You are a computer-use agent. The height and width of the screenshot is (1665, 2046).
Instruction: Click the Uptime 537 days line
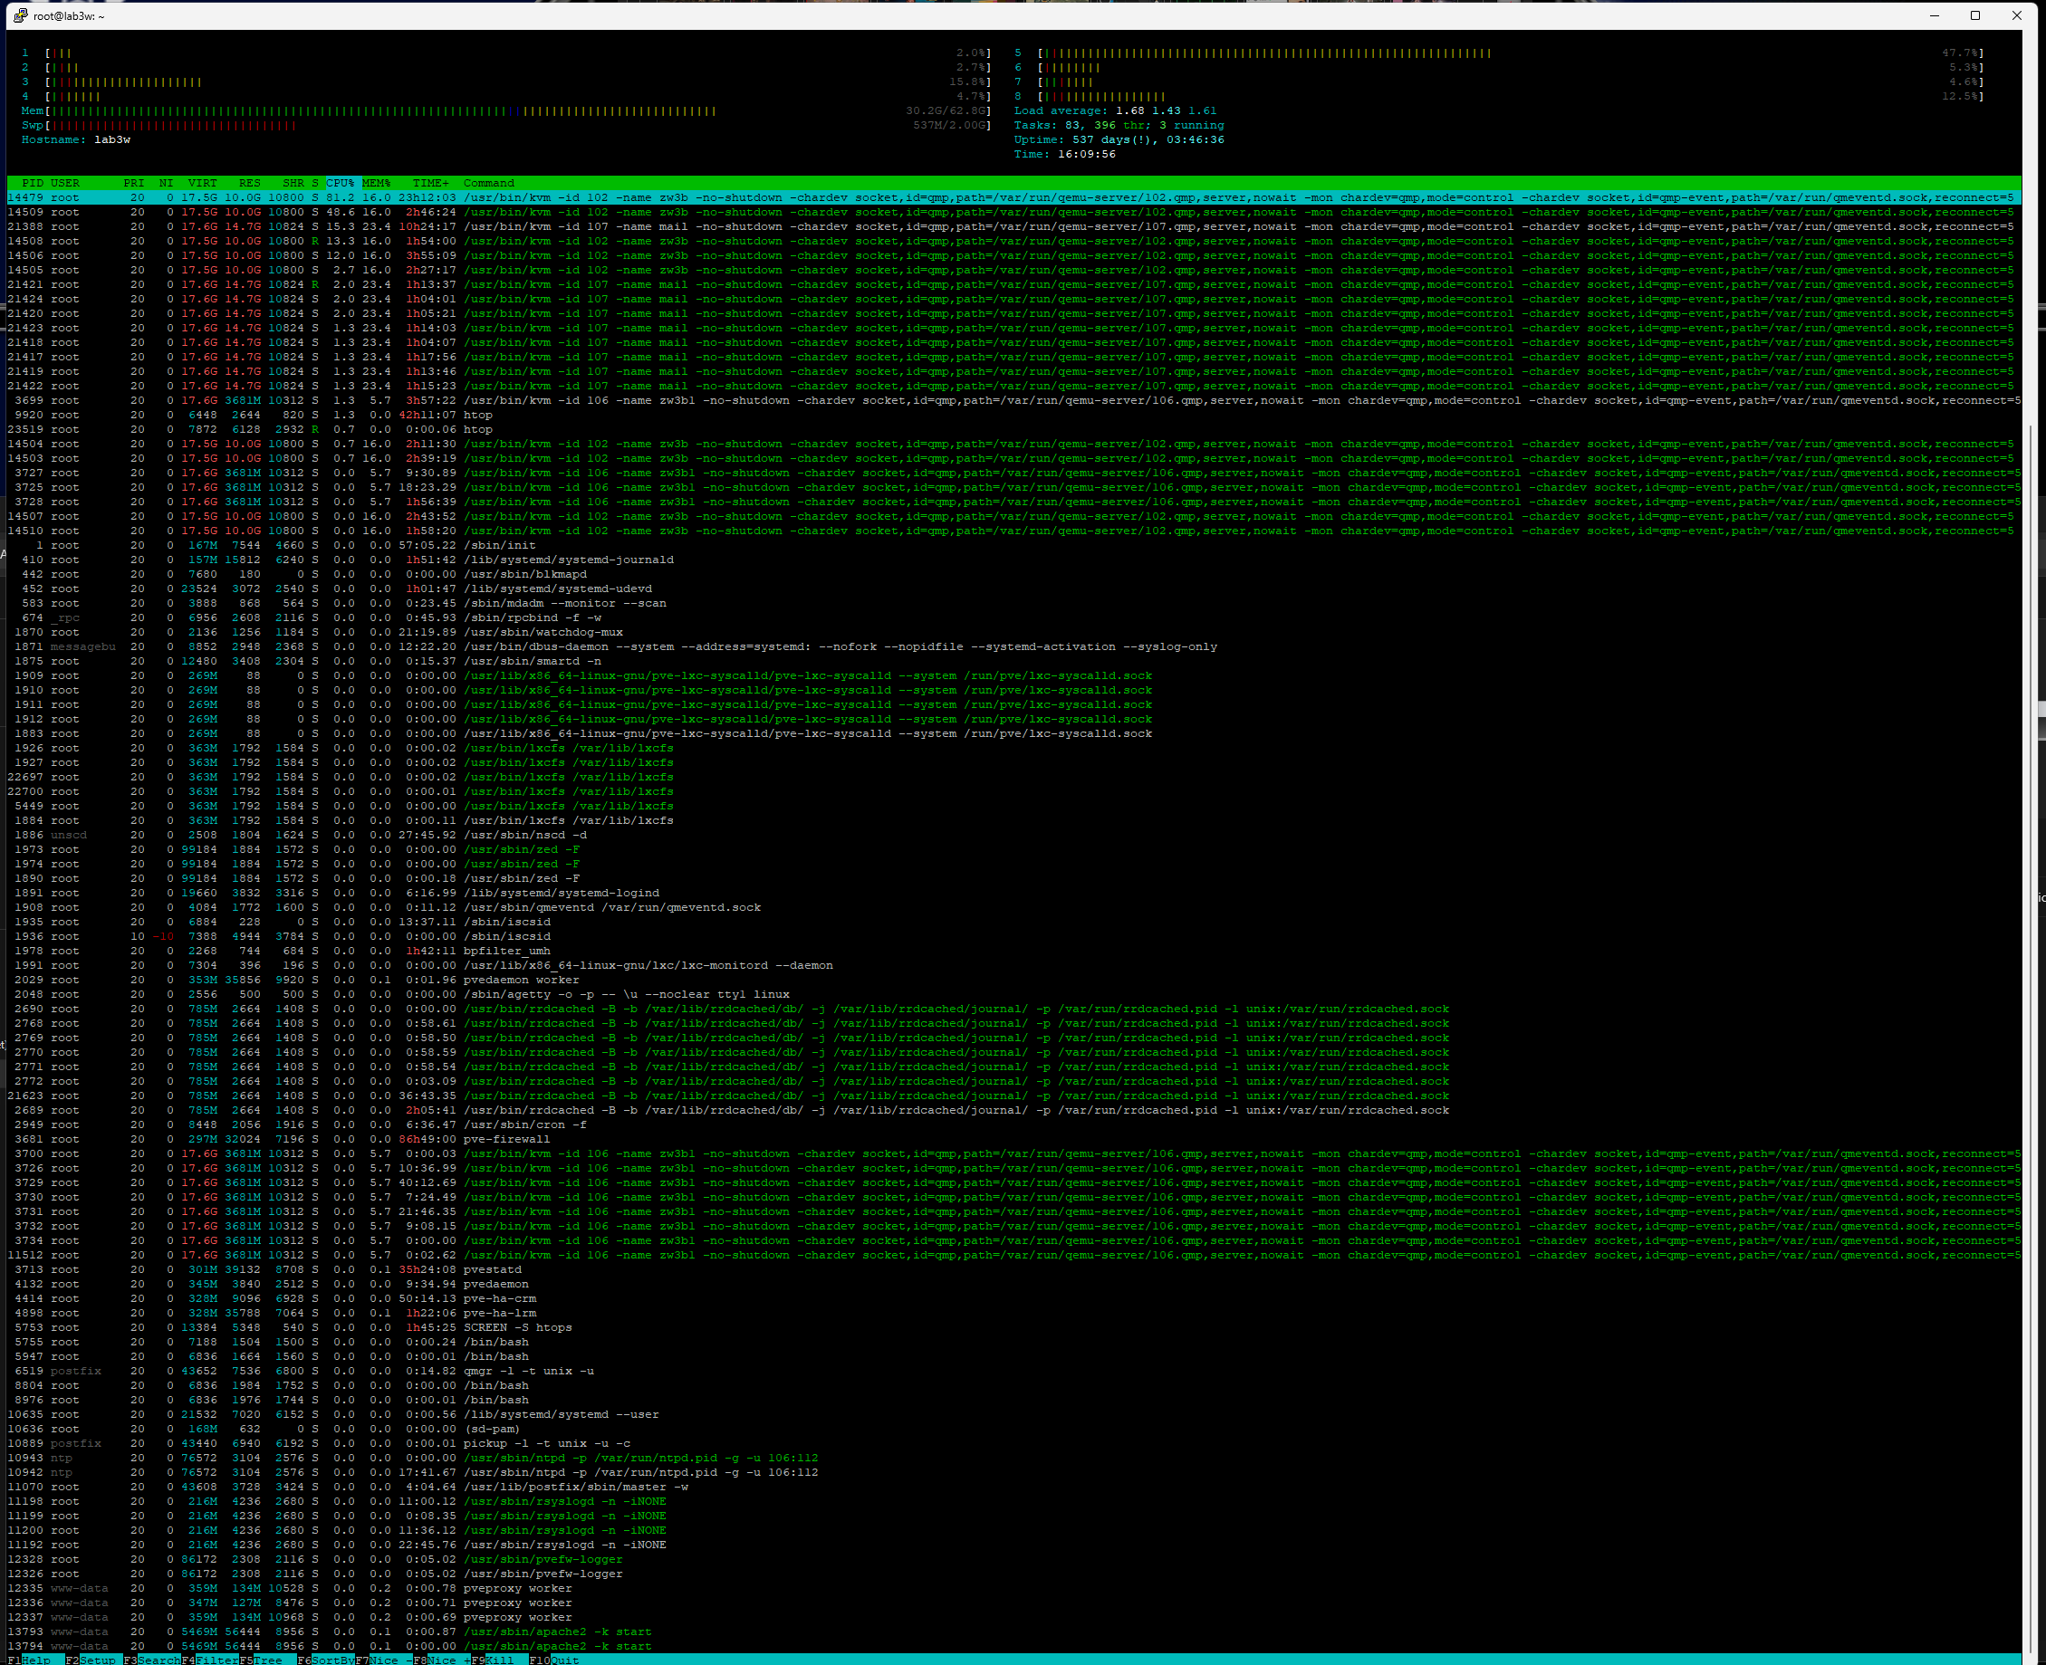point(1119,140)
